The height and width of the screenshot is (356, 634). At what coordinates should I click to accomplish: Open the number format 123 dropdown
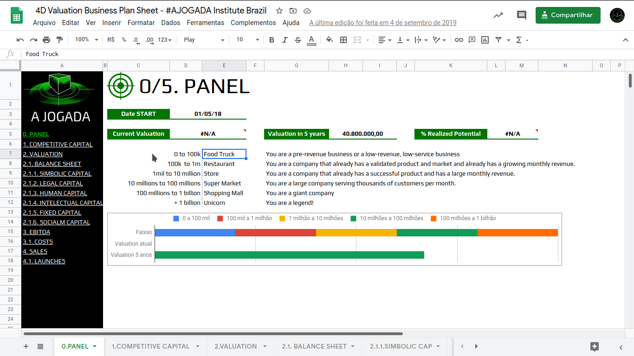[x=165, y=40]
